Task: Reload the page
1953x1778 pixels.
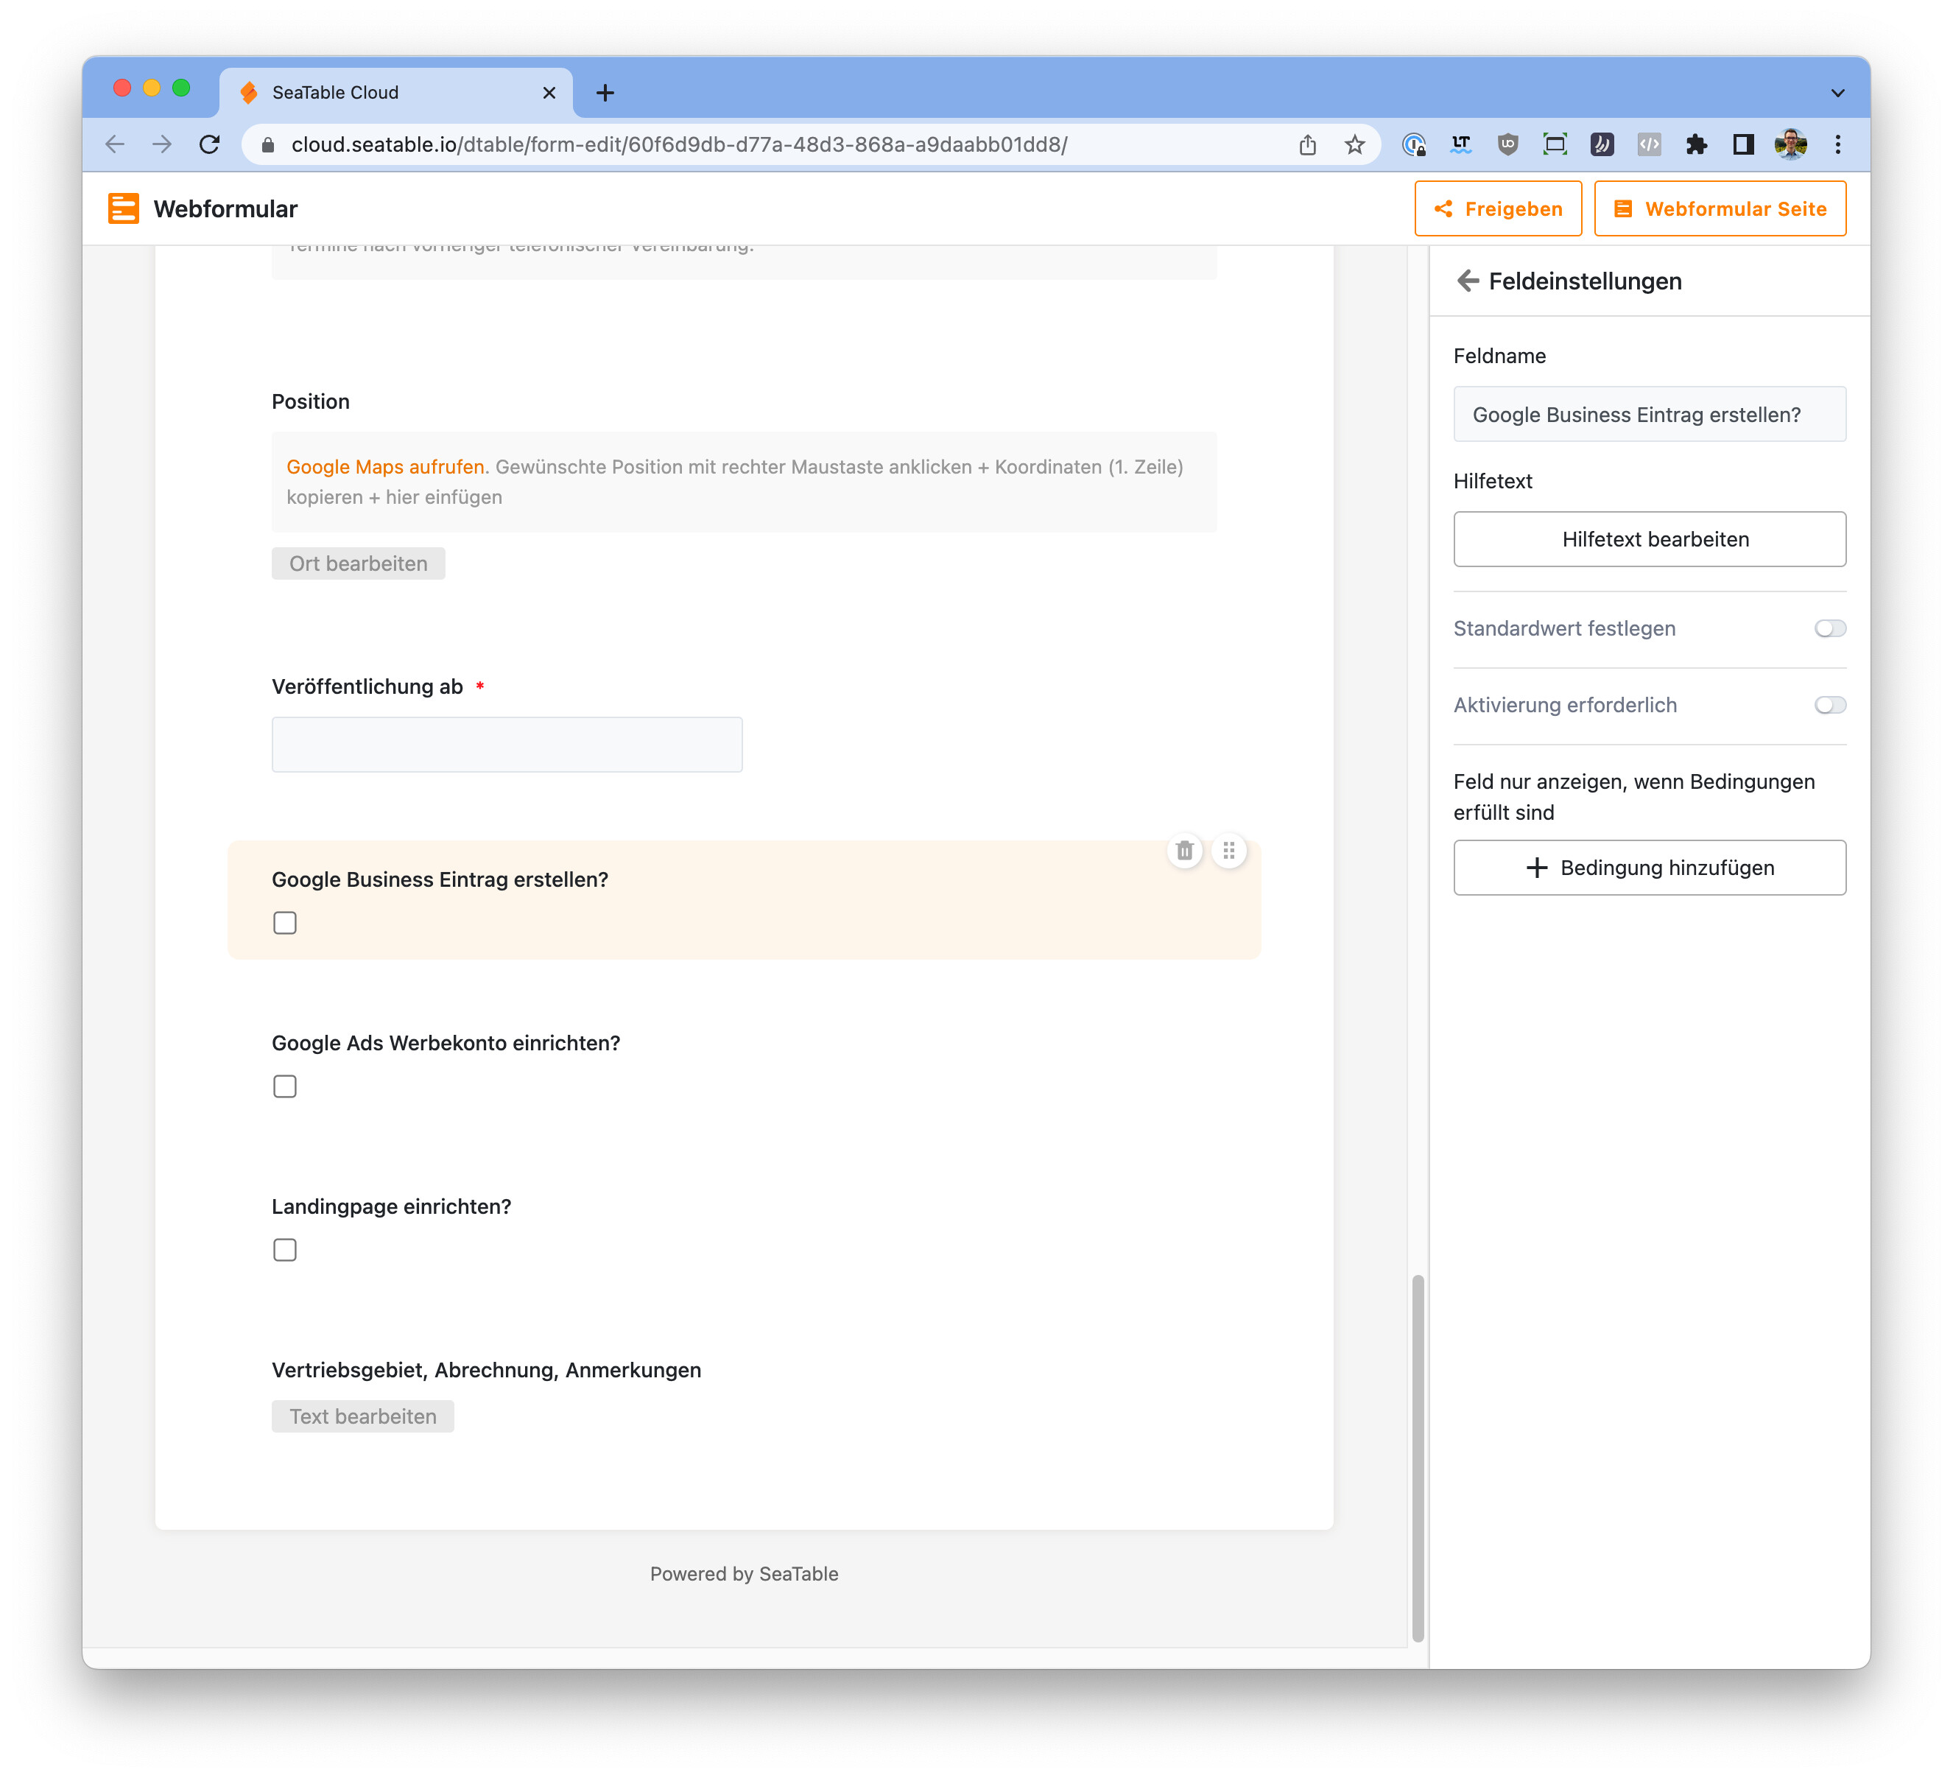Action: tap(209, 144)
